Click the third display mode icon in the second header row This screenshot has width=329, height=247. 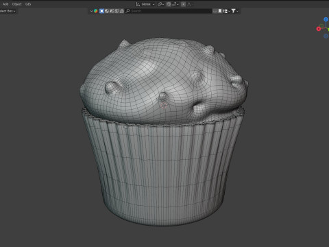click(x=112, y=11)
